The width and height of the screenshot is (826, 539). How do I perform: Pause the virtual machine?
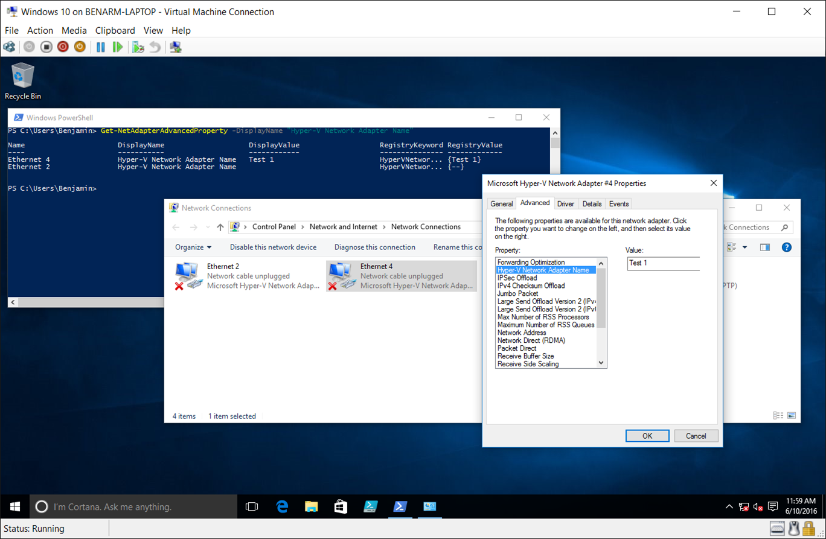point(101,46)
